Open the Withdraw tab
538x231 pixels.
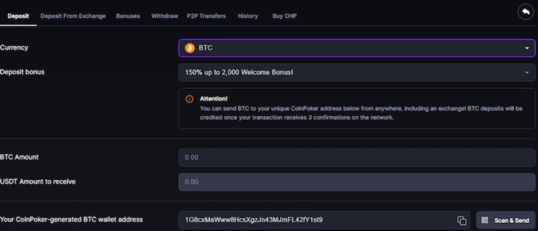pos(164,16)
